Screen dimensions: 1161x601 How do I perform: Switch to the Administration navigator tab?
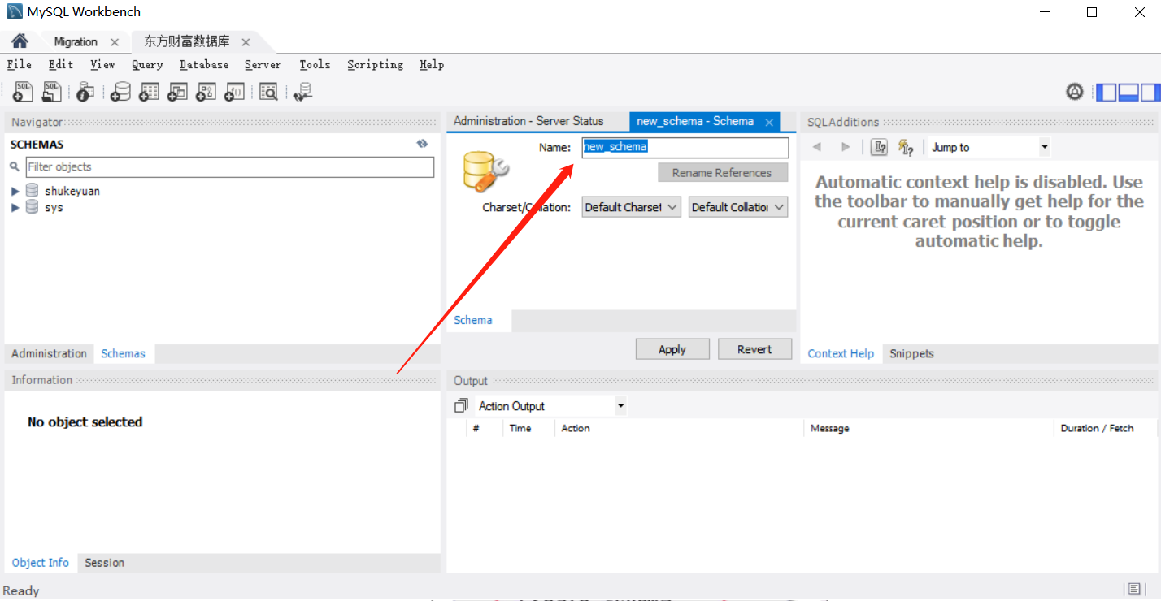pyautogui.click(x=49, y=353)
